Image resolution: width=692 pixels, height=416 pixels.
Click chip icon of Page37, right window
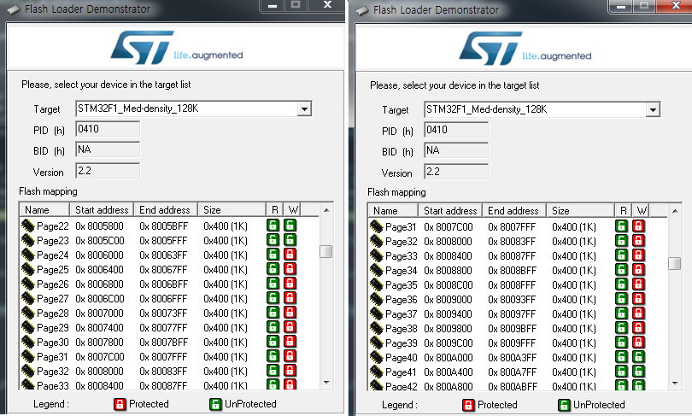[x=377, y=314]
